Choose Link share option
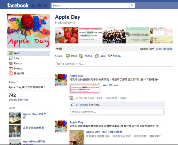Screen dimensions: 178x145 point(103,56)
